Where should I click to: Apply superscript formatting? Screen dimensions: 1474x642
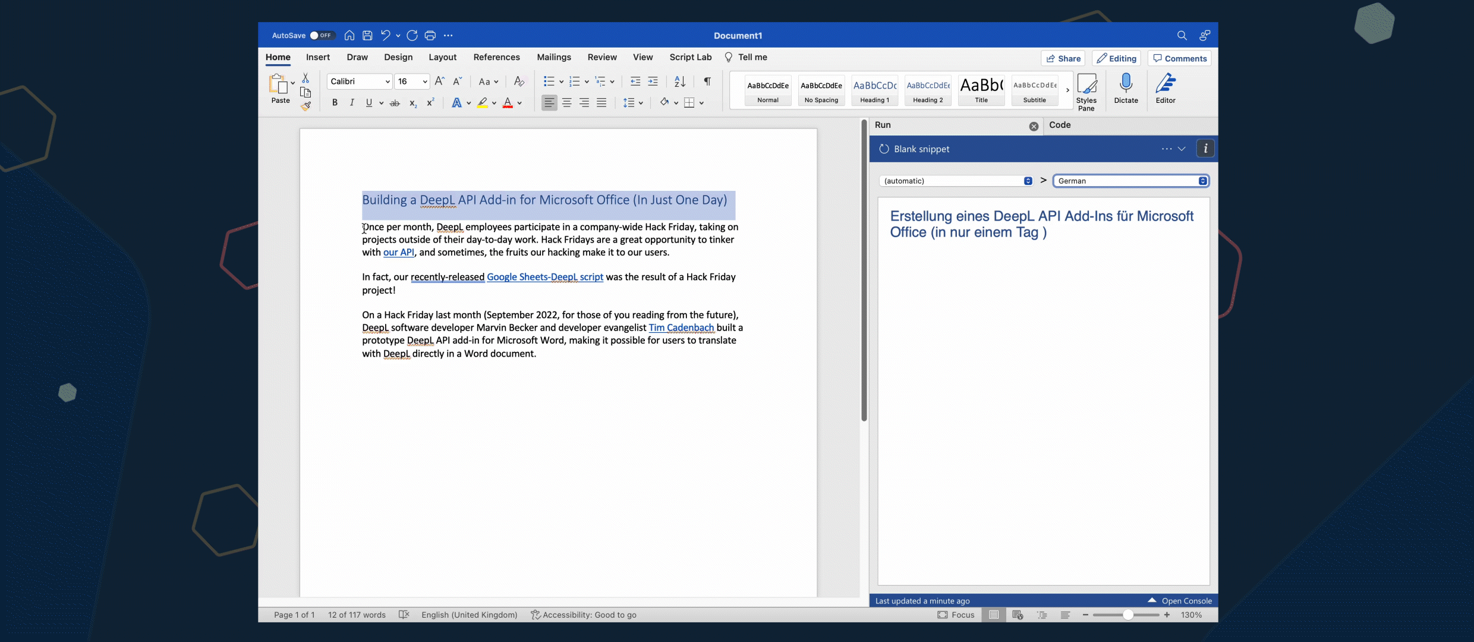tap(430, 103)
